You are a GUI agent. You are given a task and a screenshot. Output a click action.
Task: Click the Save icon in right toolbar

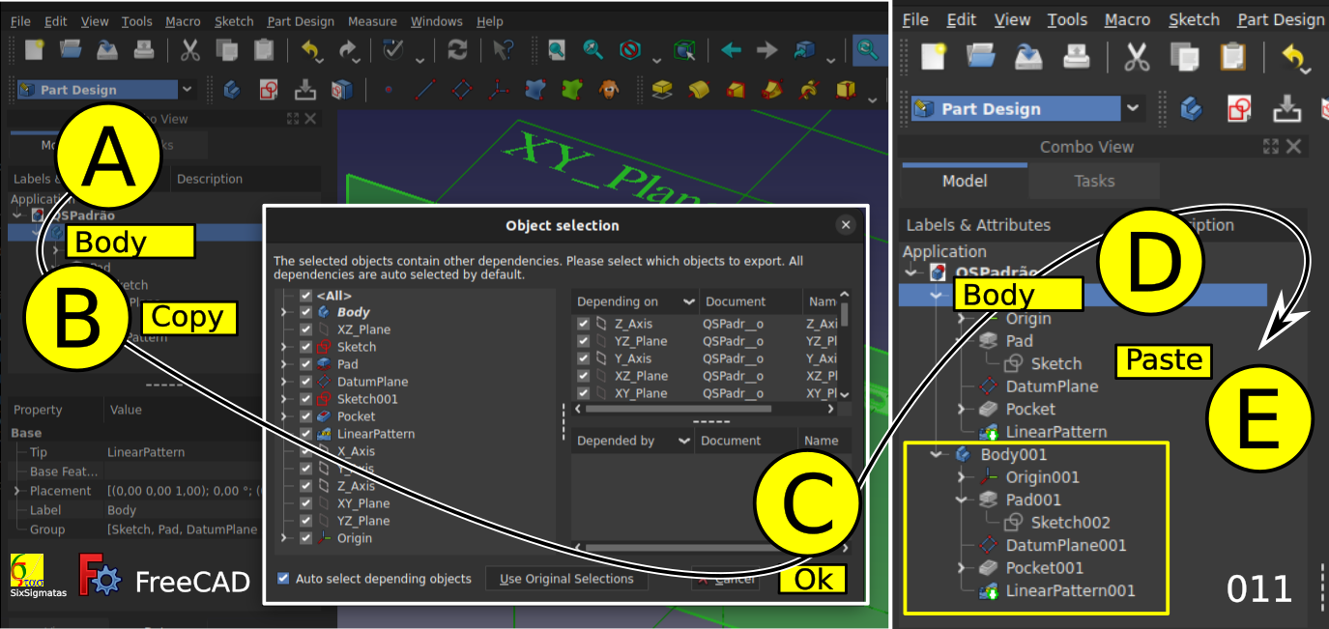1028,57
